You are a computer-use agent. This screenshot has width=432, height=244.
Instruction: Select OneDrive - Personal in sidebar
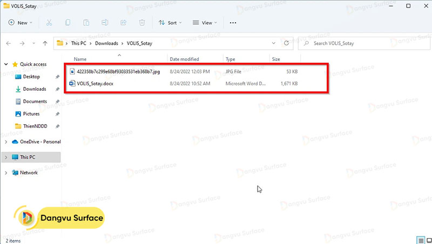[x=40, y=142]
